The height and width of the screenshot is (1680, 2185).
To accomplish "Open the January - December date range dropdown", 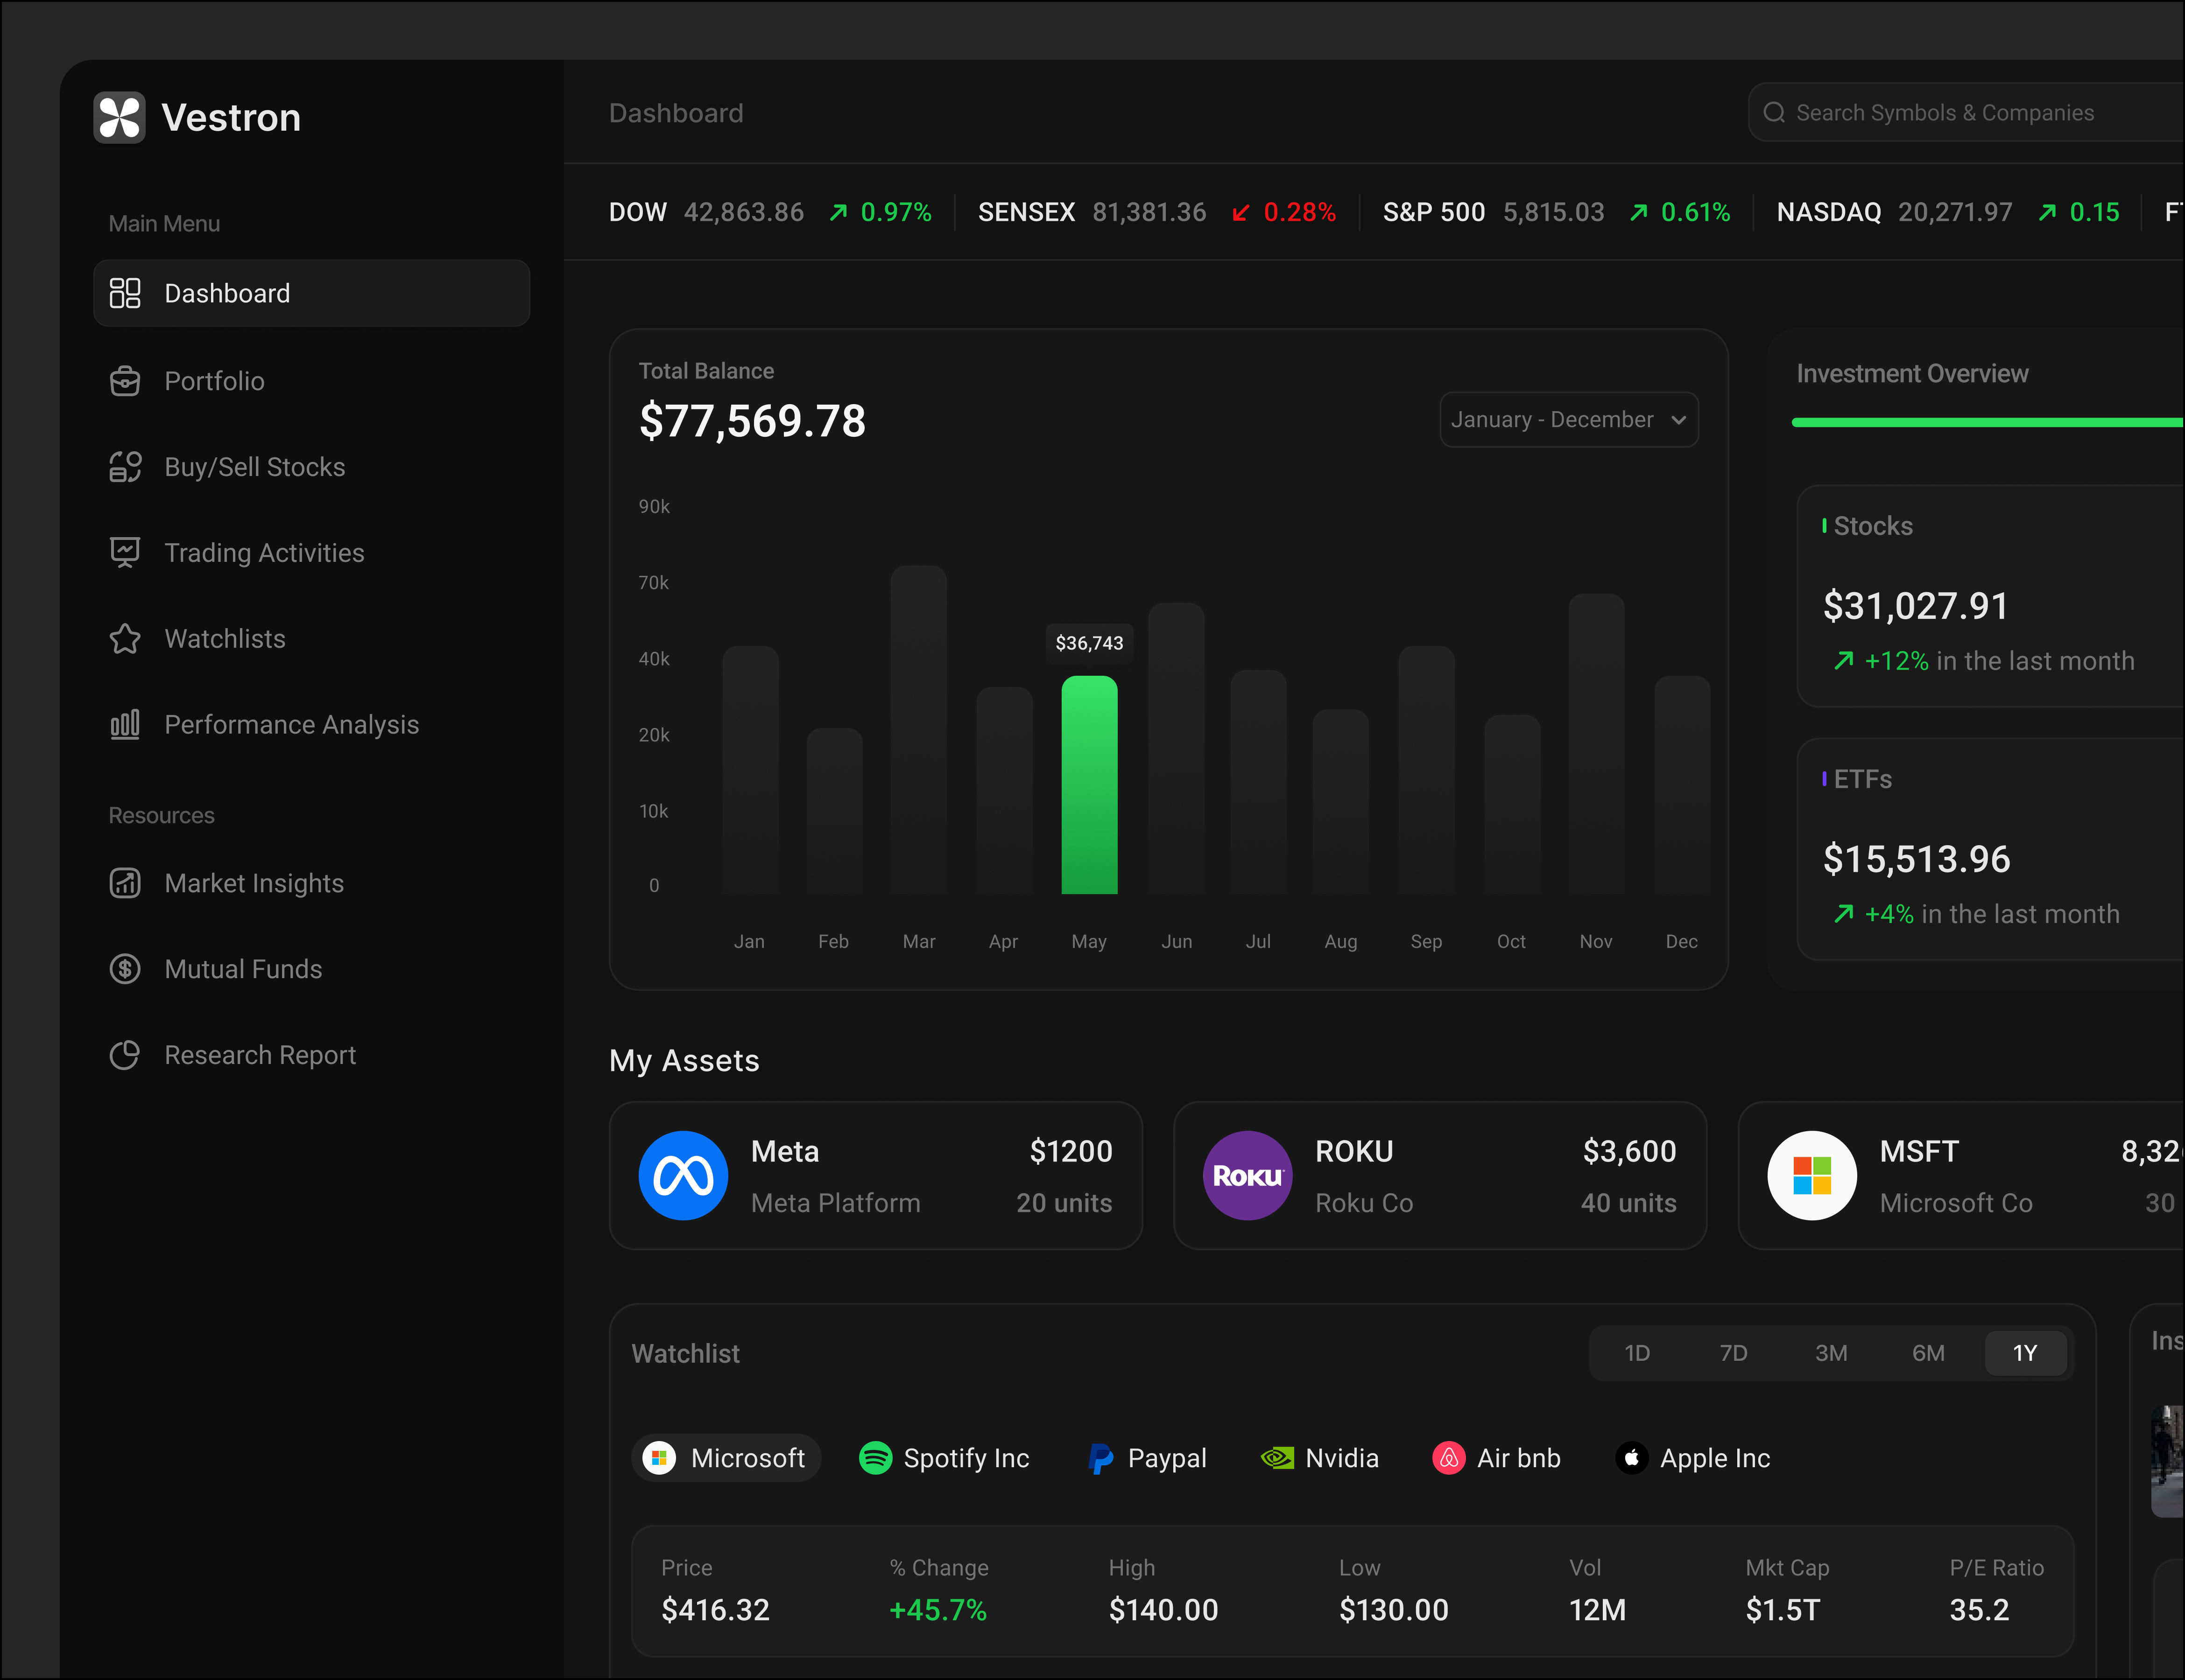I will point(1567,419).
